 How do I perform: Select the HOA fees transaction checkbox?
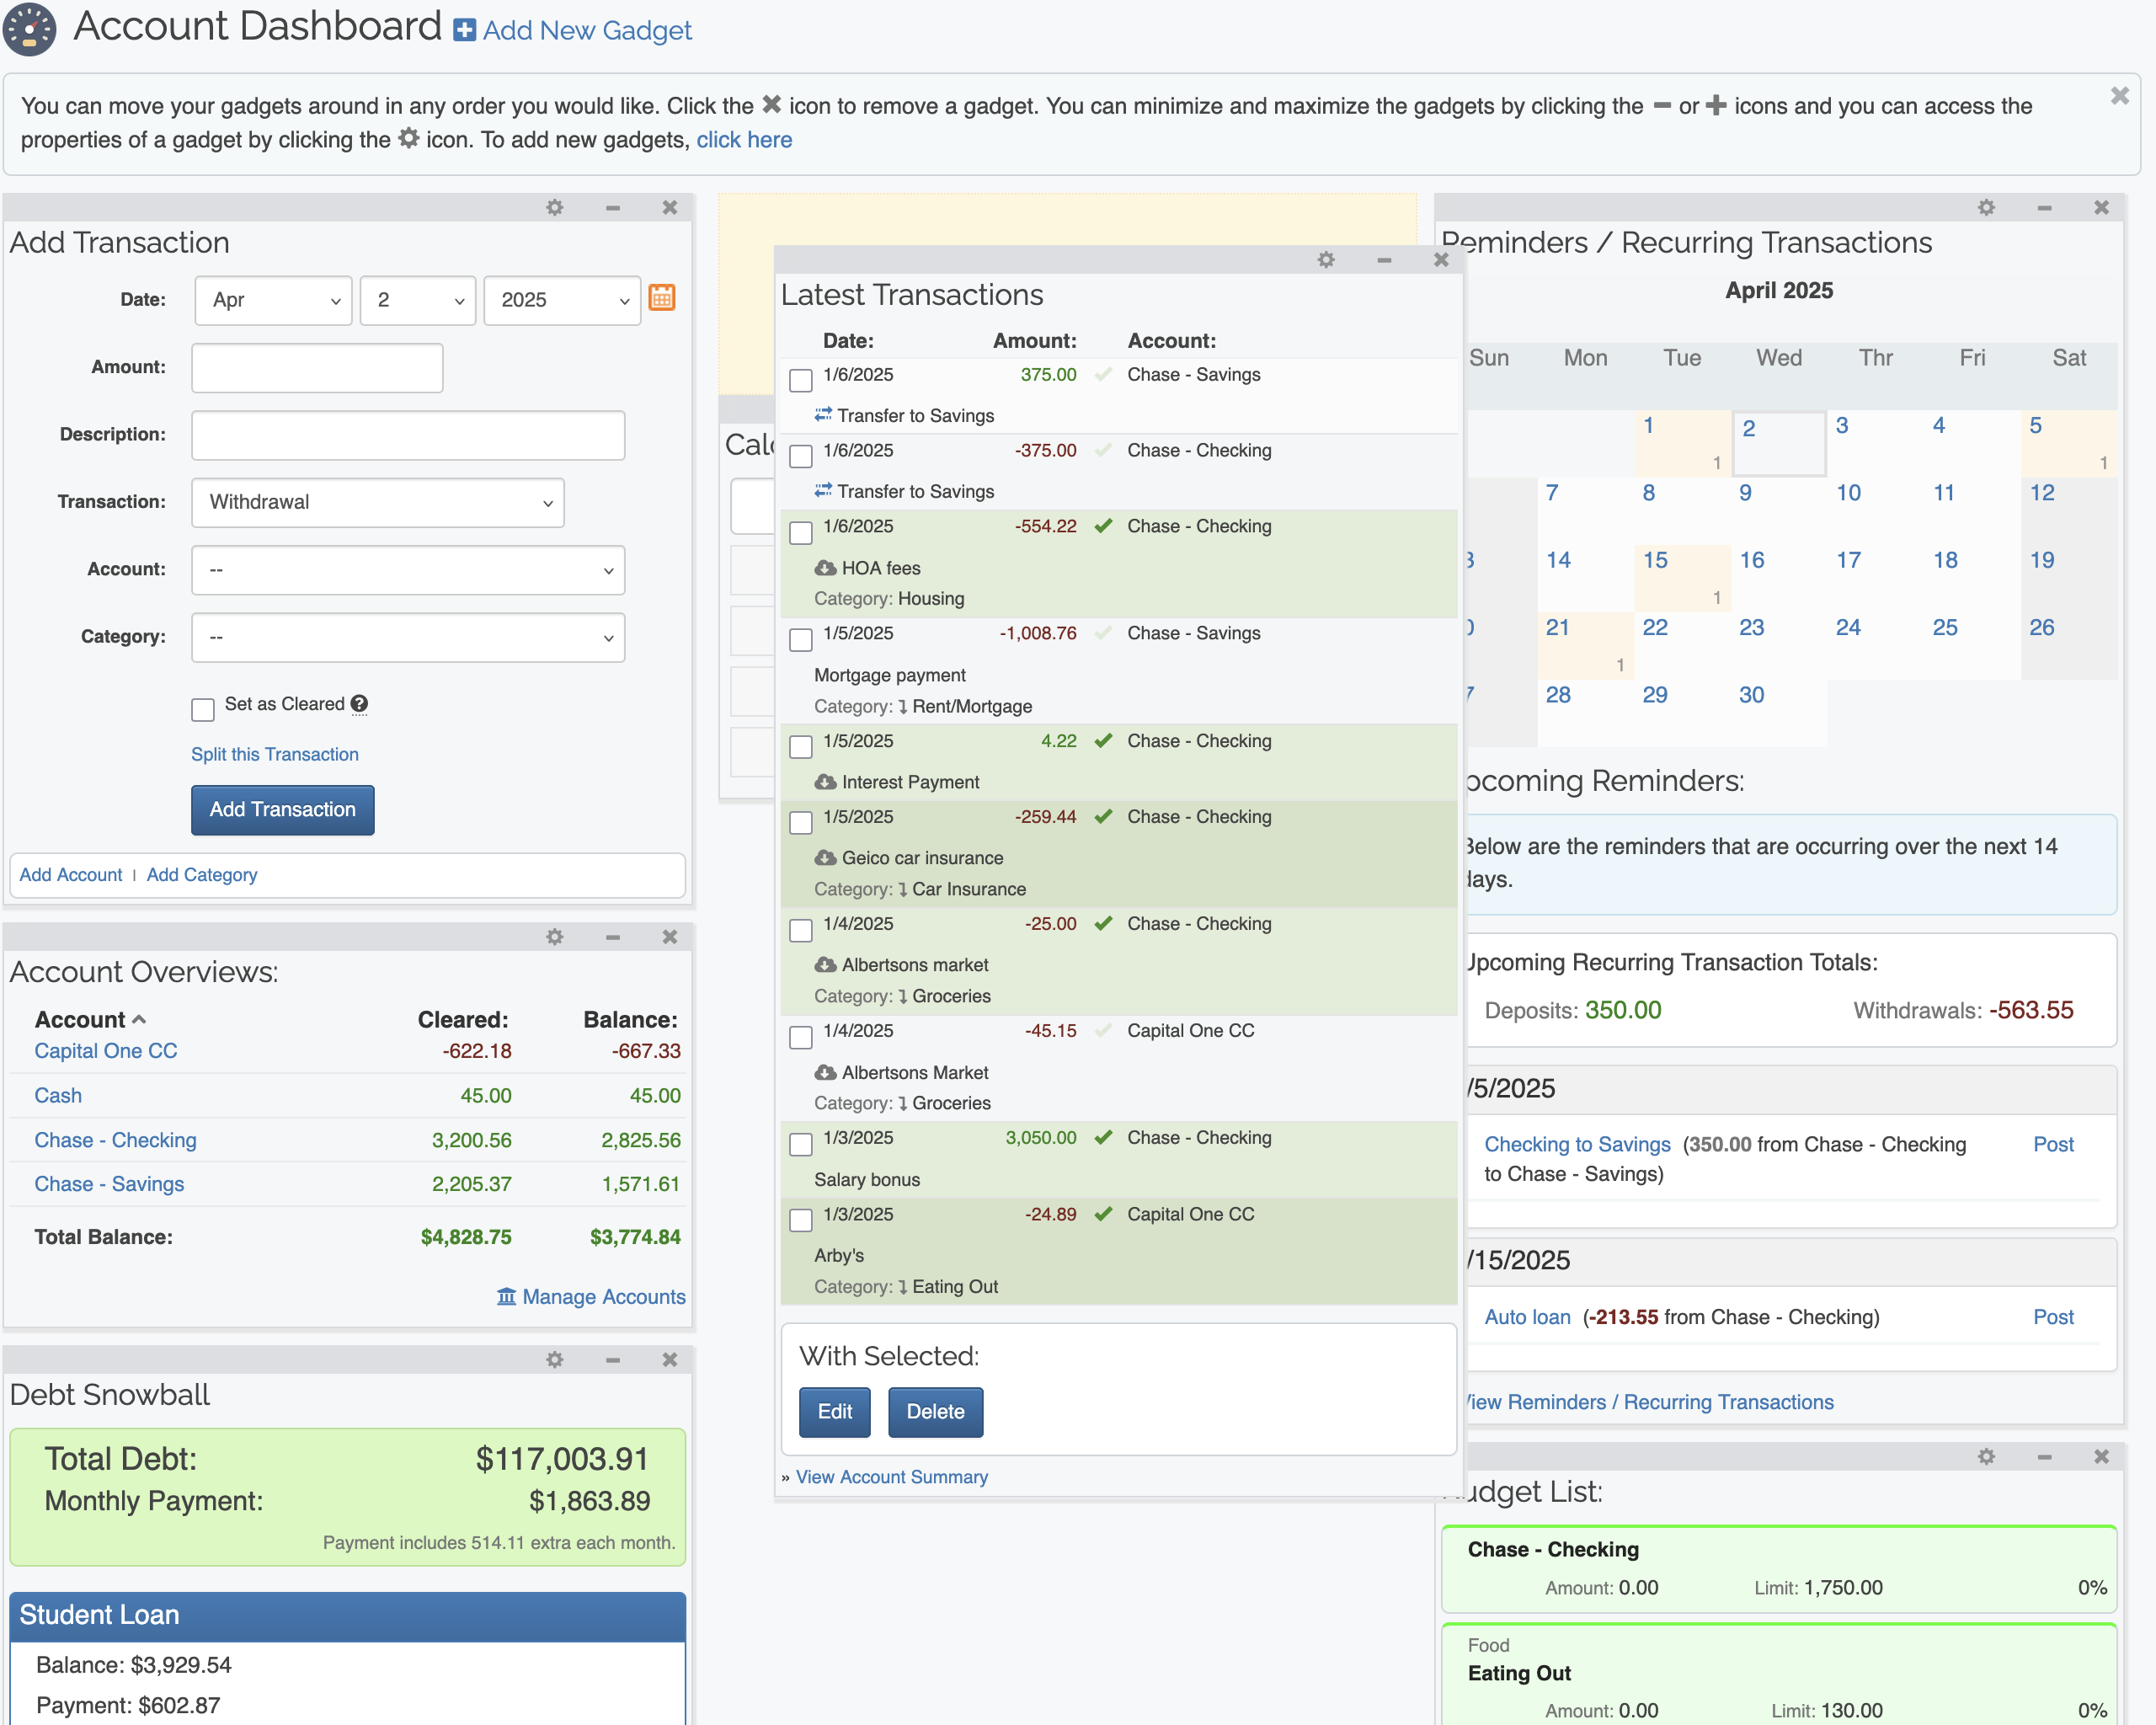[800, 532]
